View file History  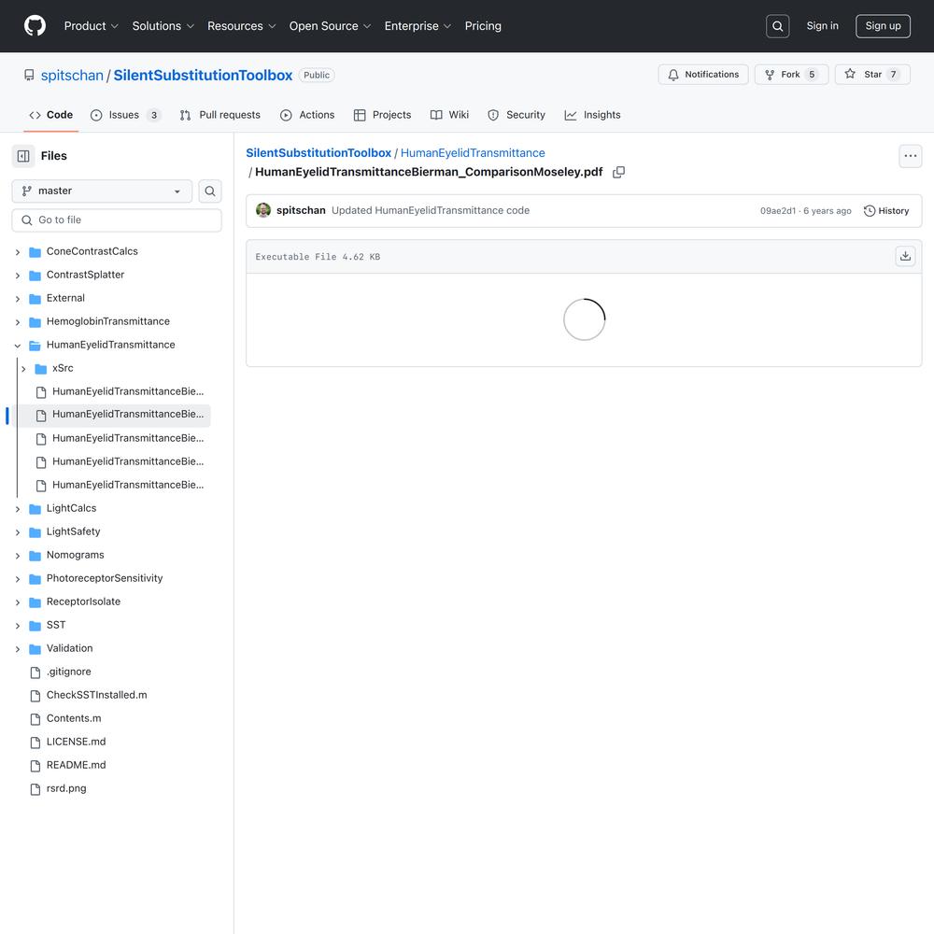click(x=885, y=211)
